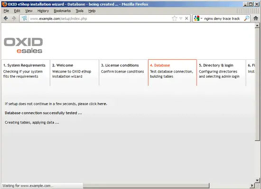Bookmark this page with the star icon
This screenshot has width=261, height=189.
point(174,18)
